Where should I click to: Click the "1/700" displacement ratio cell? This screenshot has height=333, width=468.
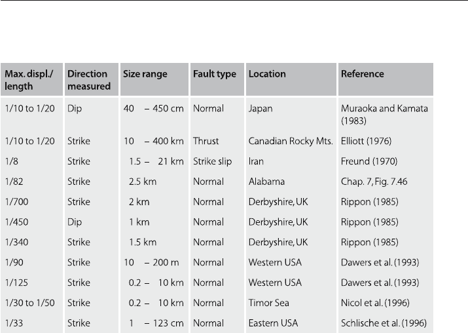tap(17, 202)
